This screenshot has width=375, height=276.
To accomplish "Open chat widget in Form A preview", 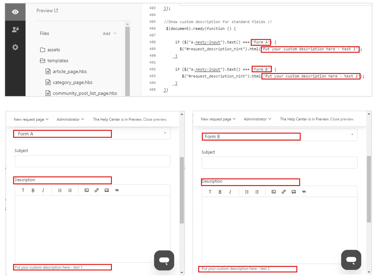I will coord(164,260).
